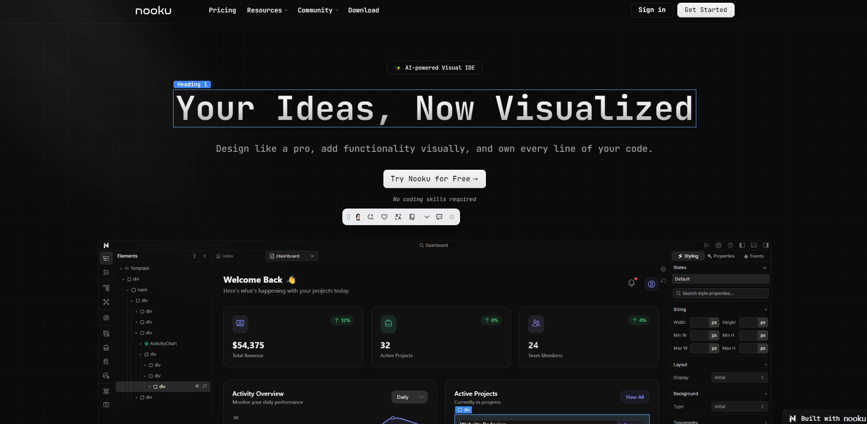Open the Resources dropdown menu
Viewport: 867px width, 424px height.
(267, 10)
